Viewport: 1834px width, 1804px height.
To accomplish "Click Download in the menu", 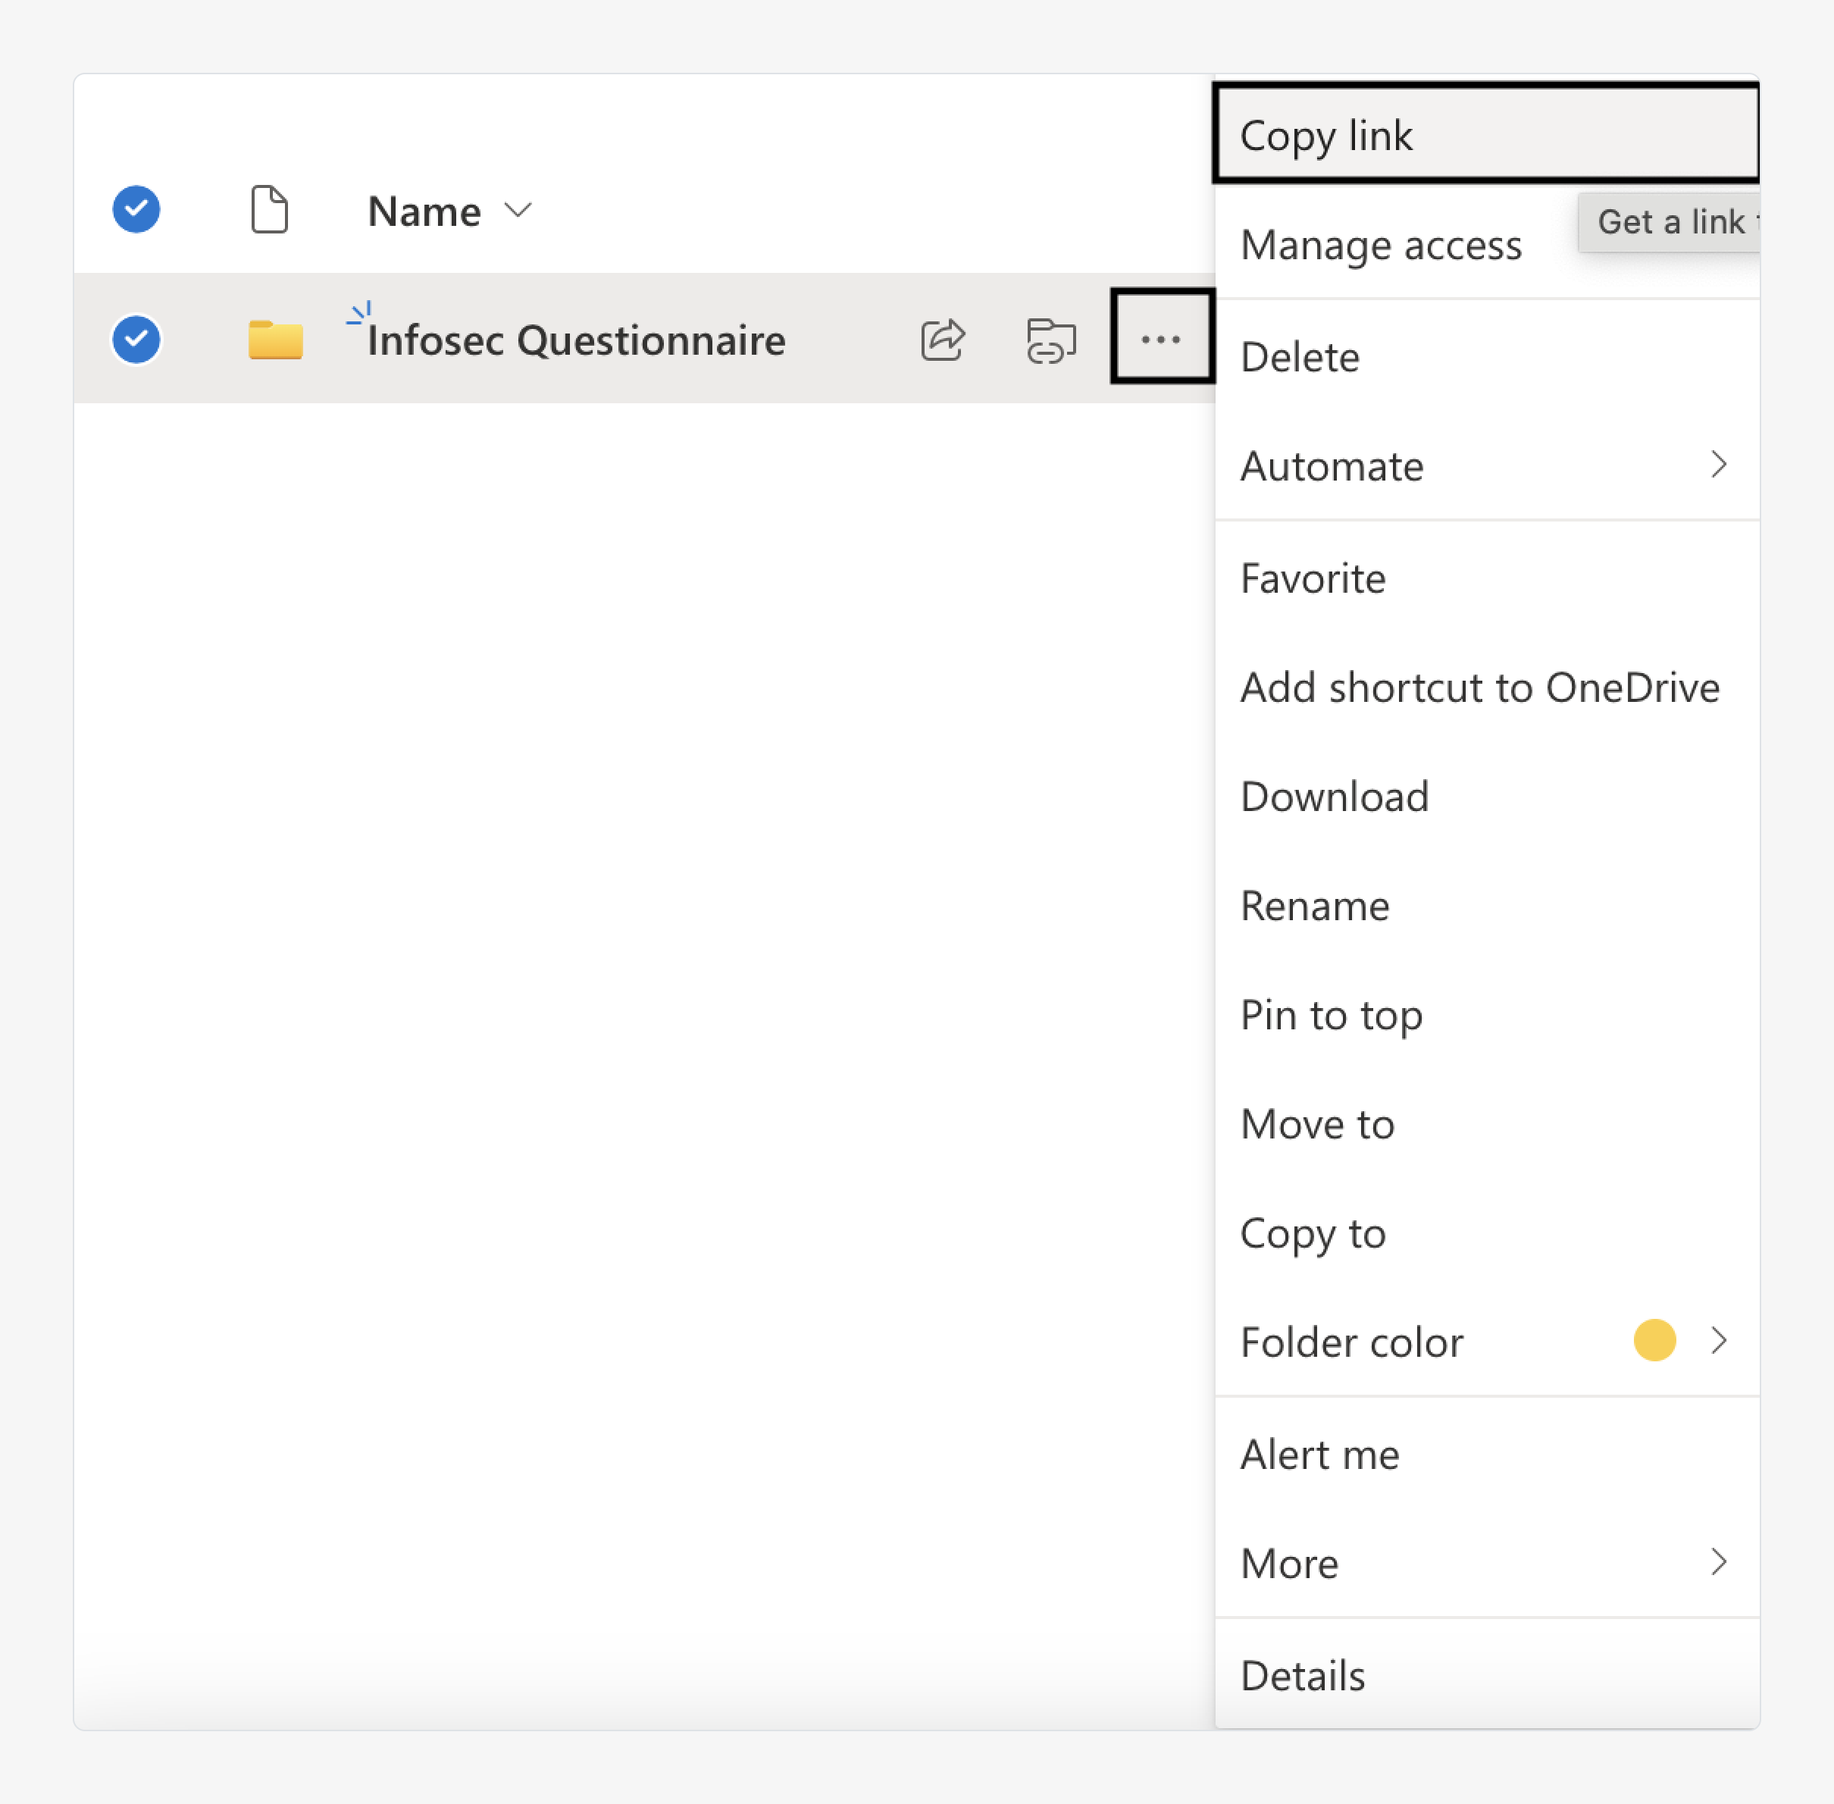I will coord(1334,797).
